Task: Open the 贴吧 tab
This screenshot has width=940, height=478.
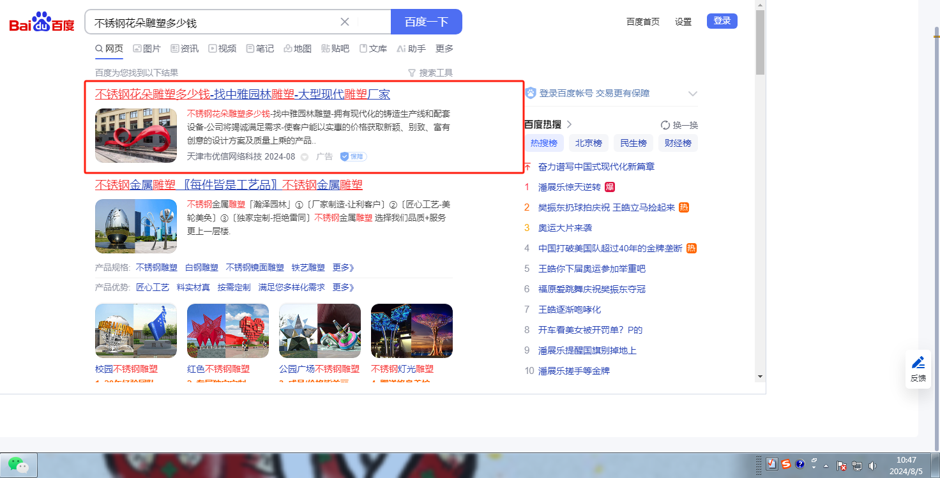Action: (x=335, y=49)
